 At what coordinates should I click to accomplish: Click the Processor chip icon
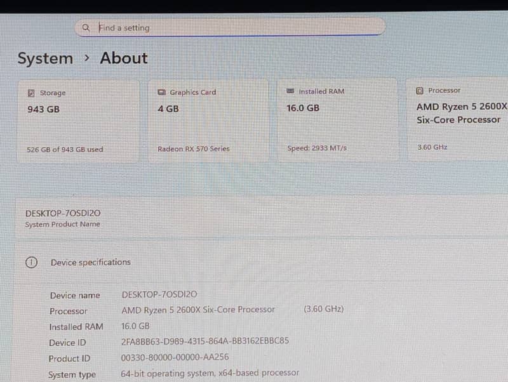click(x=420, y=91)
